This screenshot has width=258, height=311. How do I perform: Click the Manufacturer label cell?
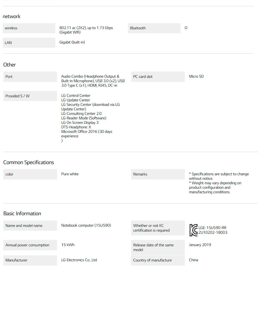[x=30, y=260]
